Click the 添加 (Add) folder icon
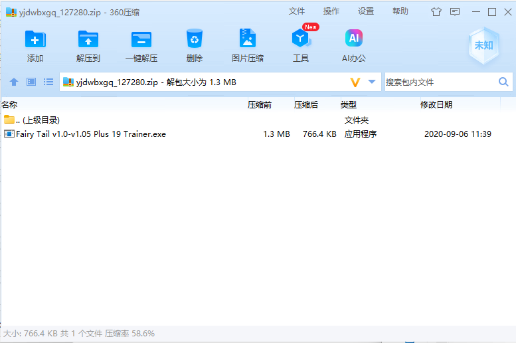 coord(35,39)
